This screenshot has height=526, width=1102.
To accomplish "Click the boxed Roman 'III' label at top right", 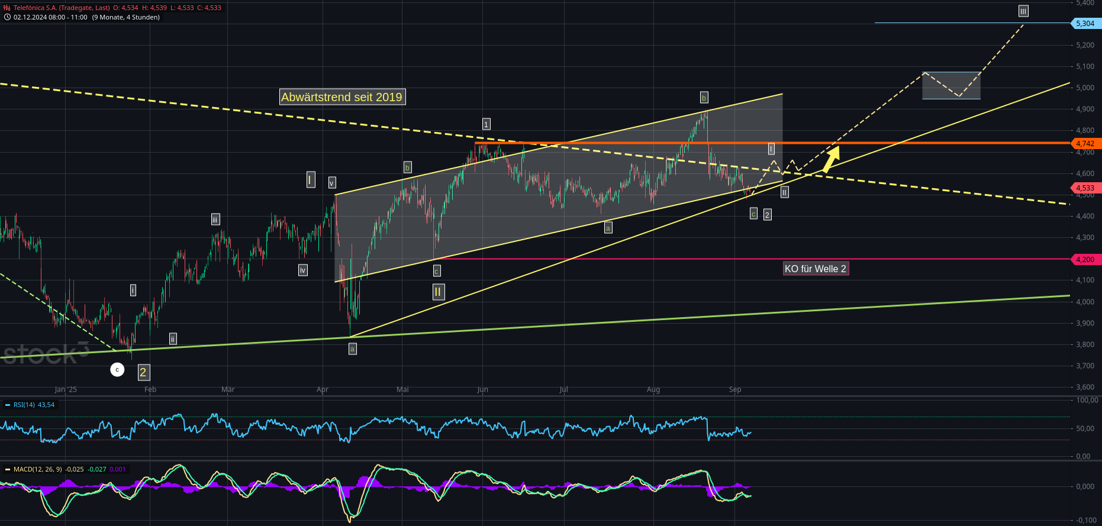I will [1023, 11].
